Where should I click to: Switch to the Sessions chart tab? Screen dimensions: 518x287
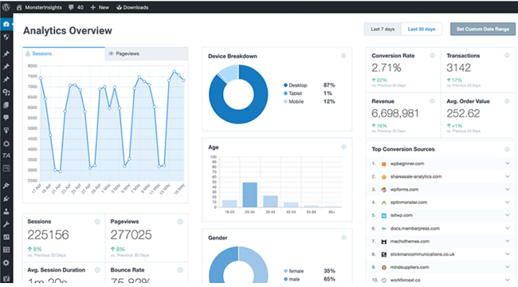point(64,53)
